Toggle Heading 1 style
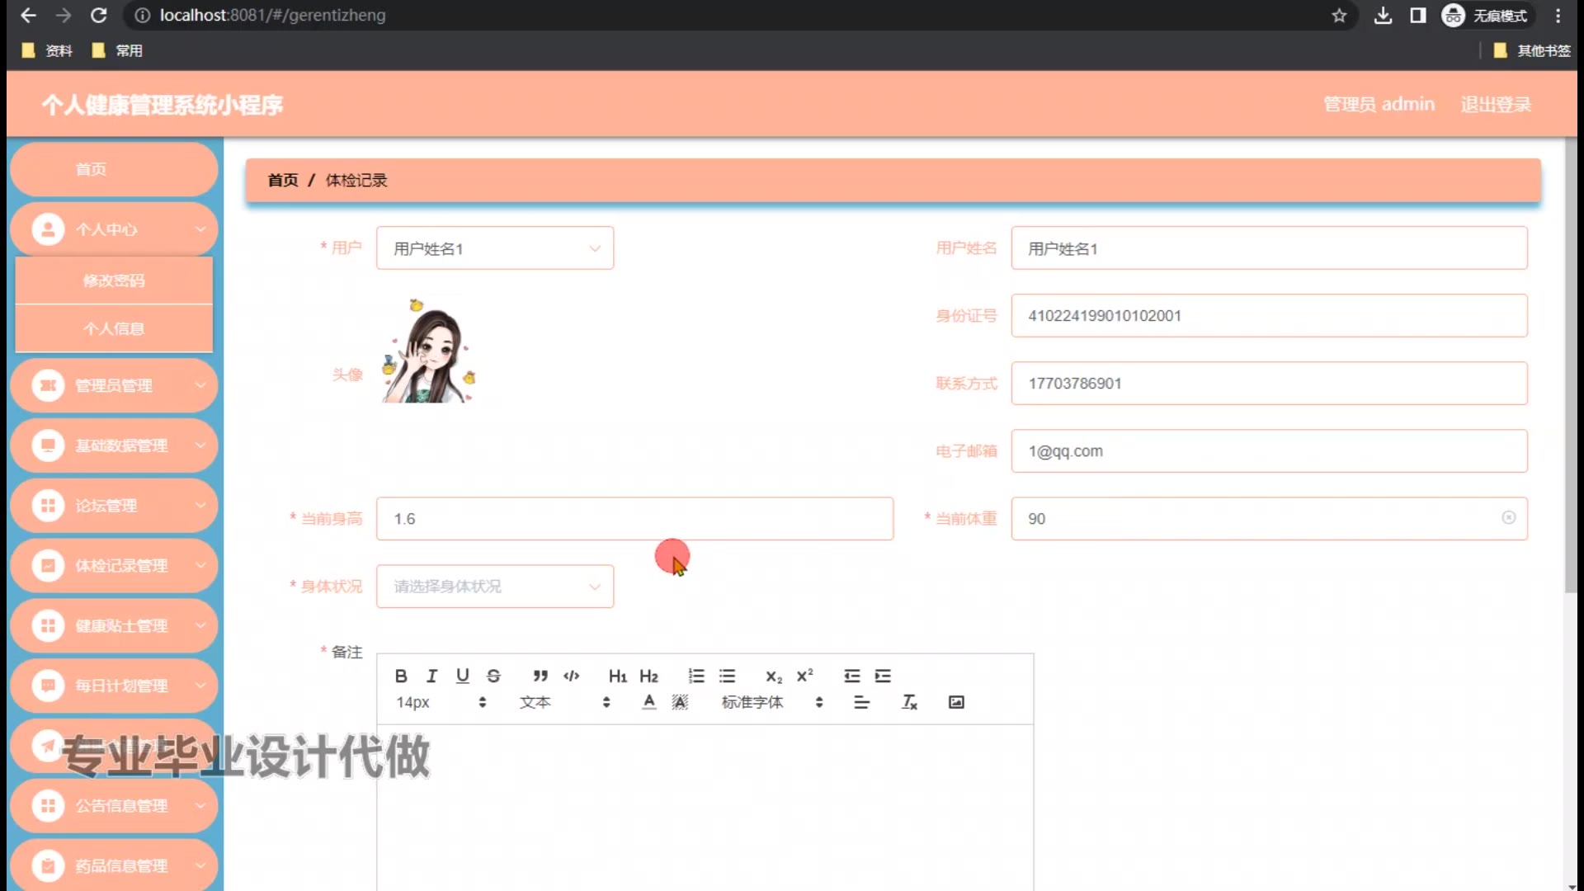The width and height of the screenshot is (1584, 891). (617, 676)
